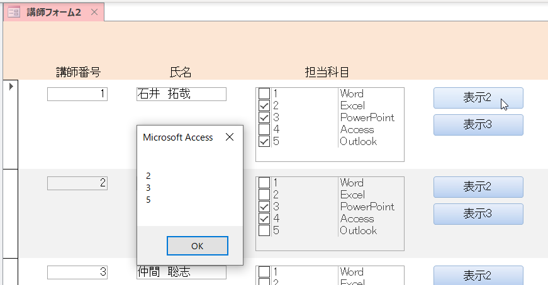The width and height of the screenshot is (548, 285).
Task: Click the record selector arrow for record 1
Action: pyautogui.click(x=11, y=87)
